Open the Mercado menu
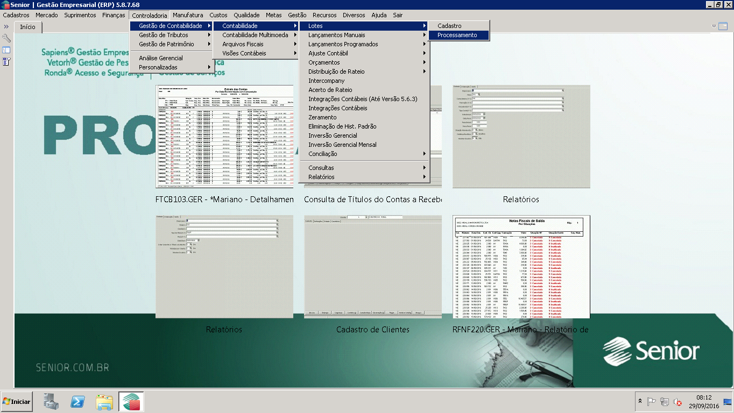The height and width of the screenshot is (413, 734). tap(47, 15)
